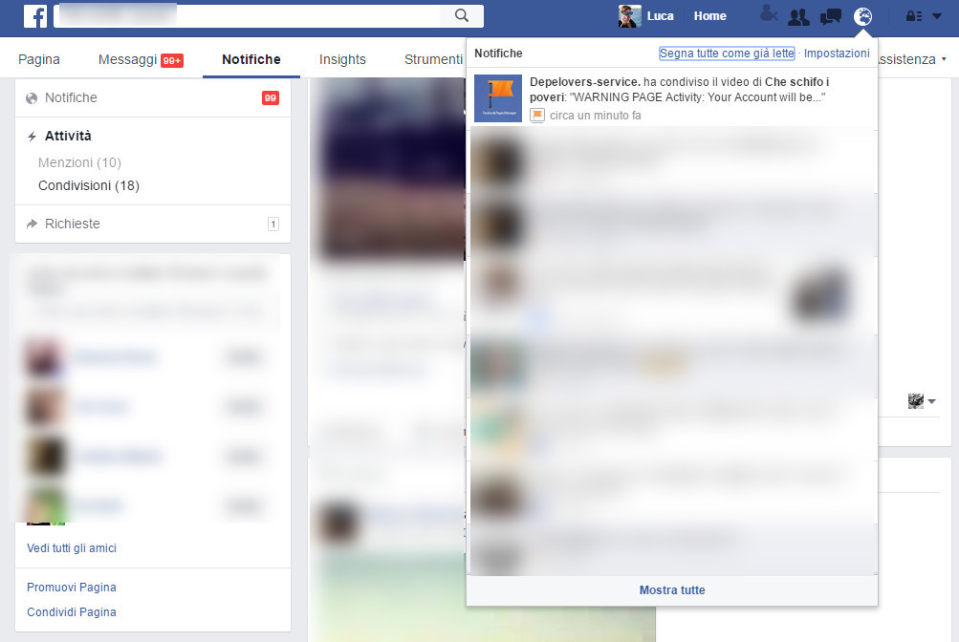Click the friends icon in the top bar
Screen dimensions: 959x642
click(x=798, y=15)
